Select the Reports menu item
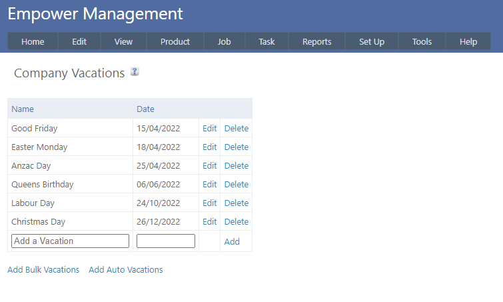Screen dimensions: 503x302 (x=316, y=41)
